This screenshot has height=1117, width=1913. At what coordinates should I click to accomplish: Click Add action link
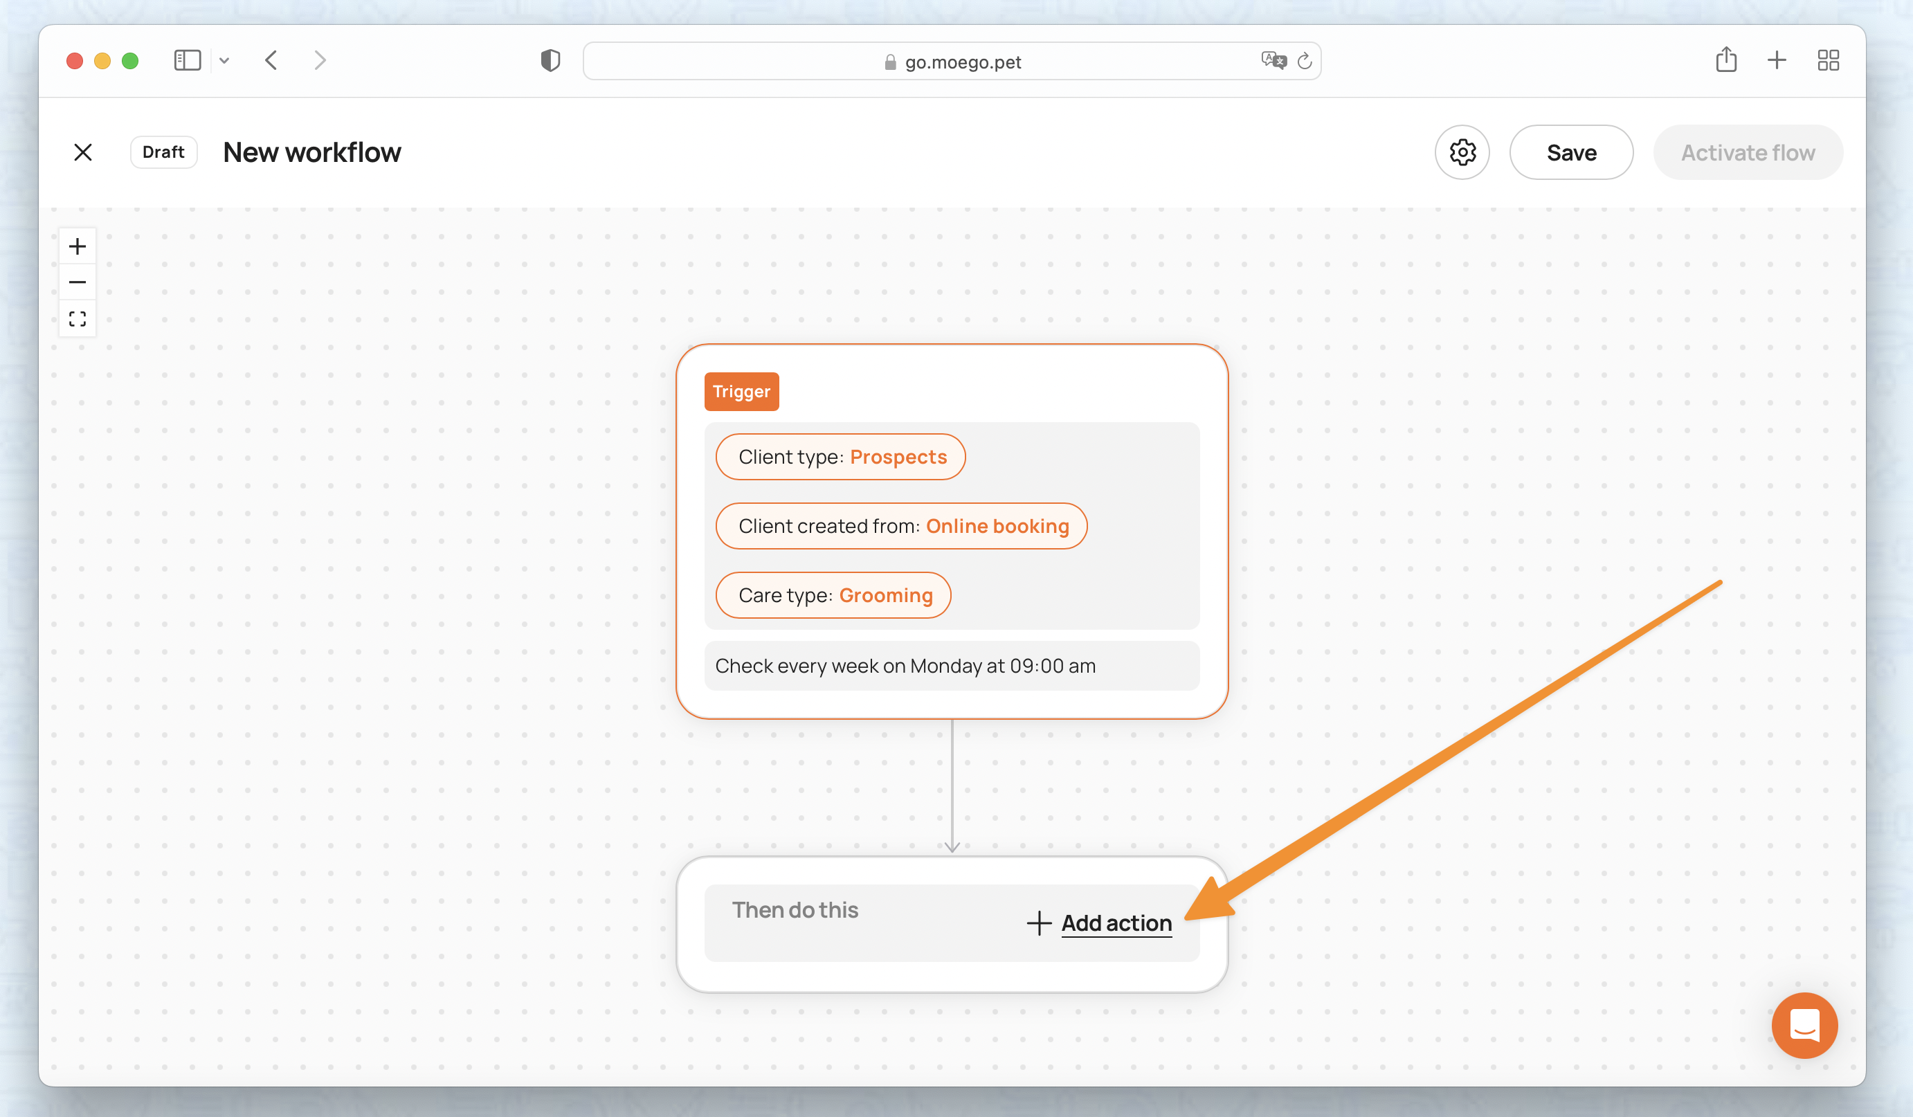1115,923
